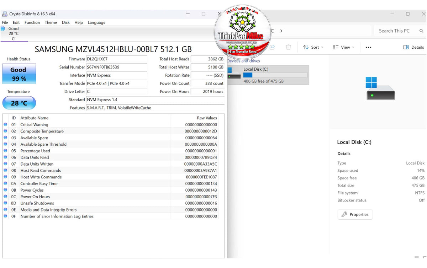This screenshot has height=268, width=427.
Task: Click the status circle for Media and Data Integrity Errors
Action: click(x=5, y=210)
